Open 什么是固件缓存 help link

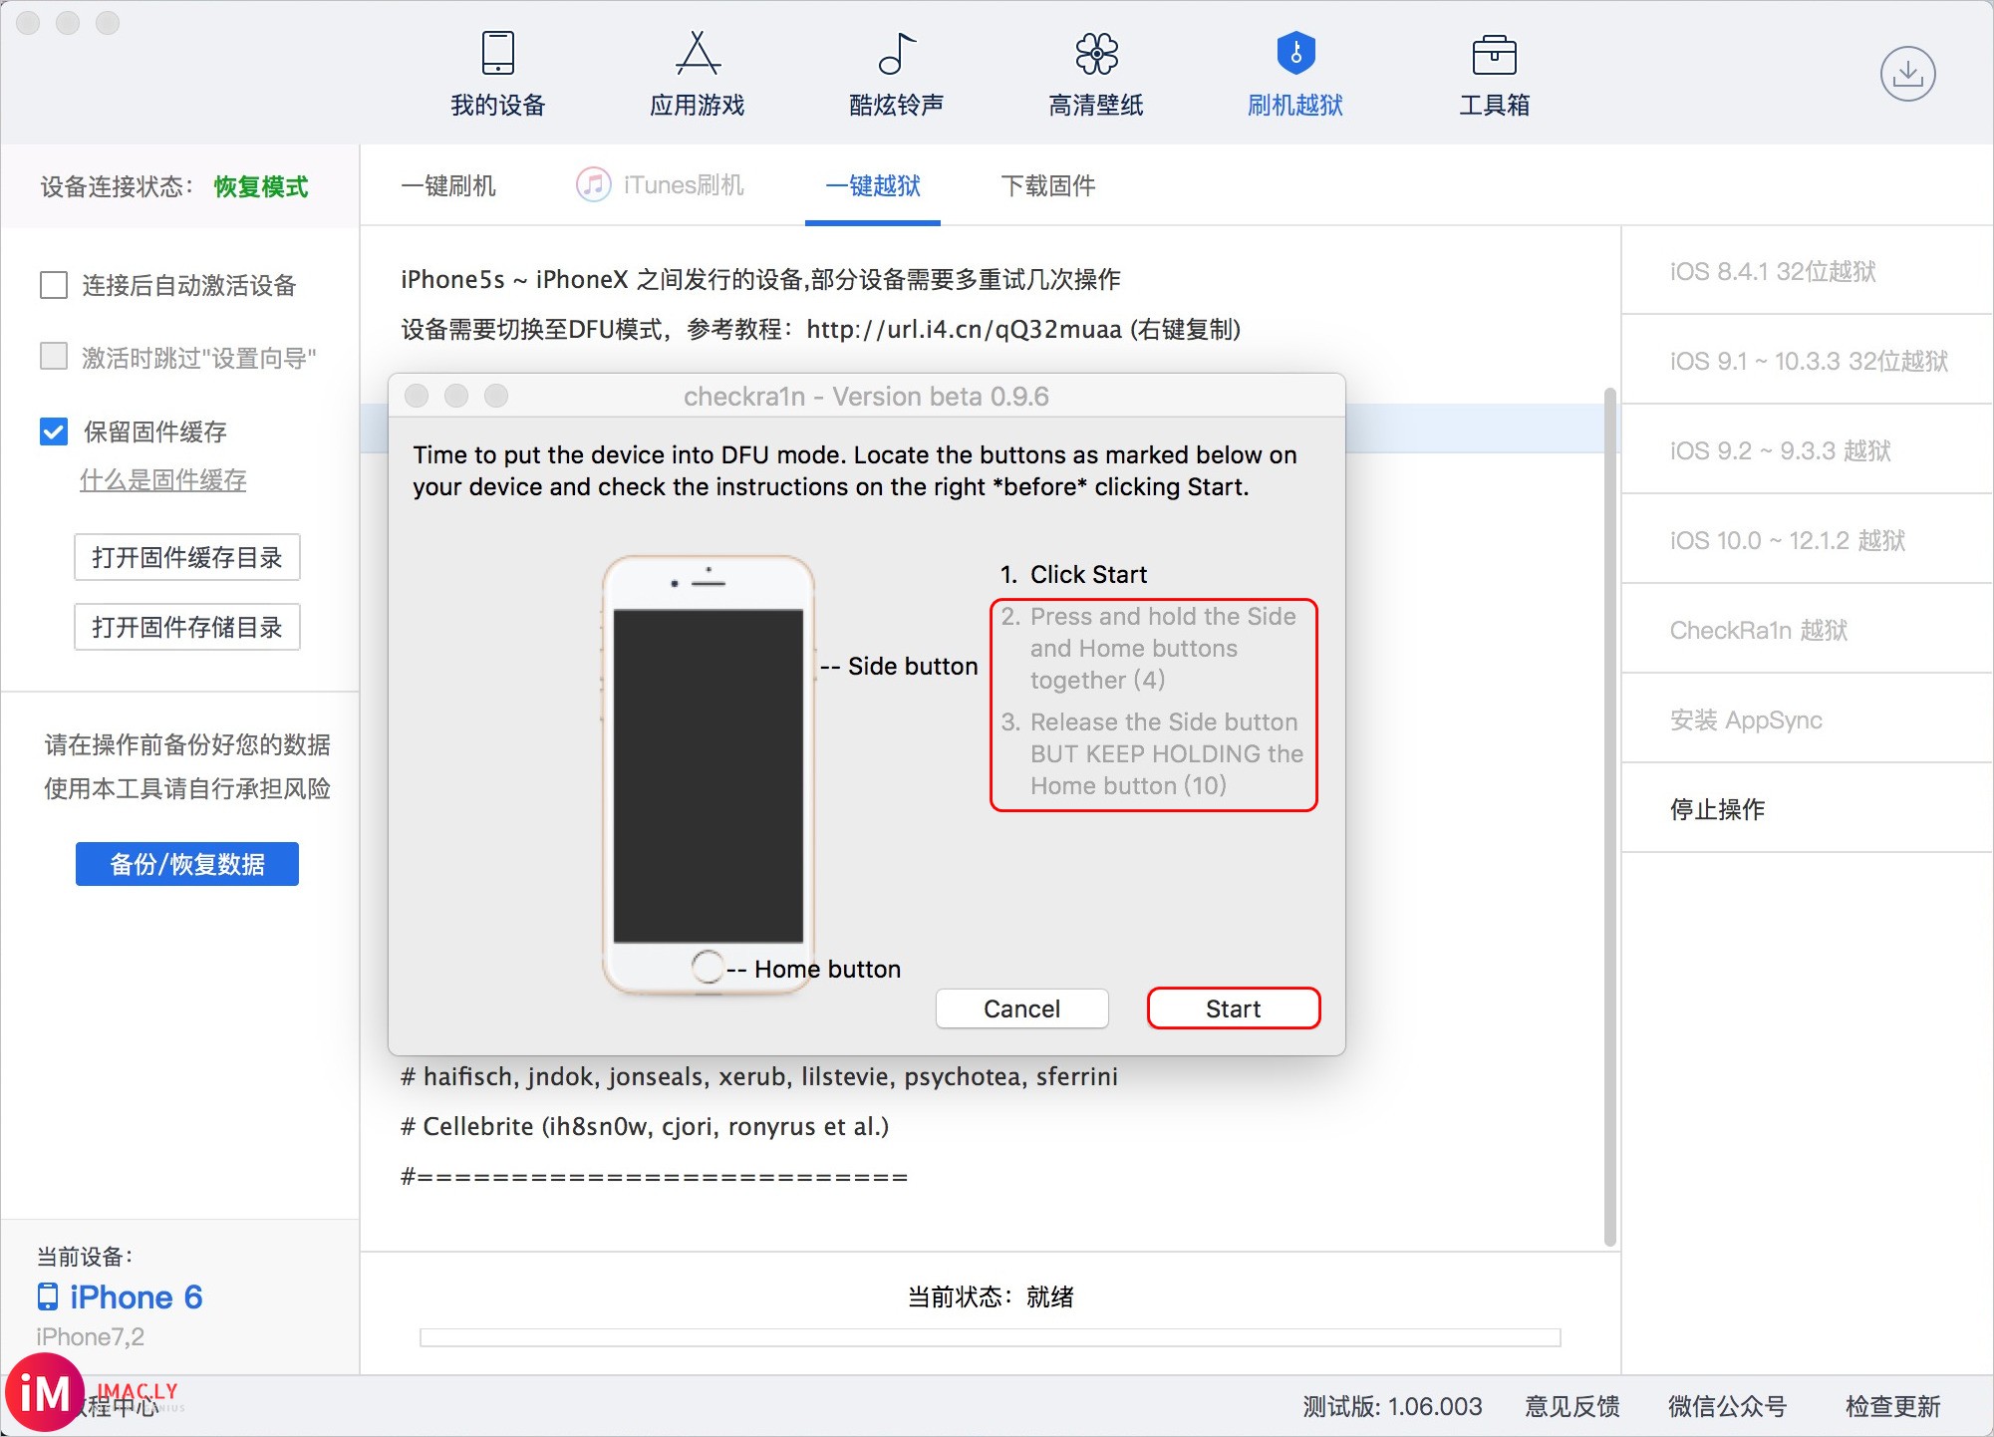coord(162,480)
